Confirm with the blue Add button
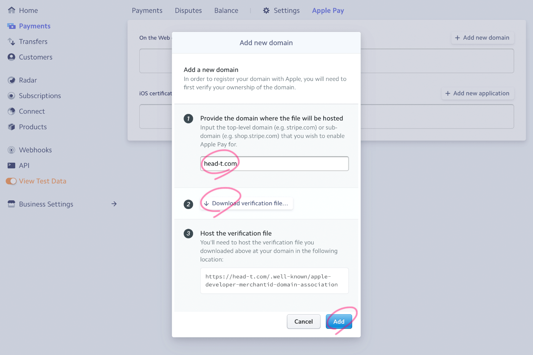This screenshot has height=355, width=533. pyautogui.click(x=339, y=322)
